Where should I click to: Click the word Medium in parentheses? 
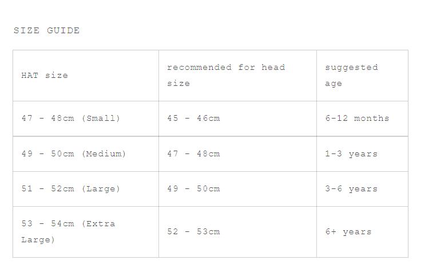104,153
